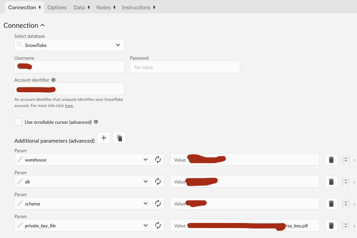Click refresh icon on schema param
Image resolution: width=357 pixels, height=238 pixels.
[158, 203]
